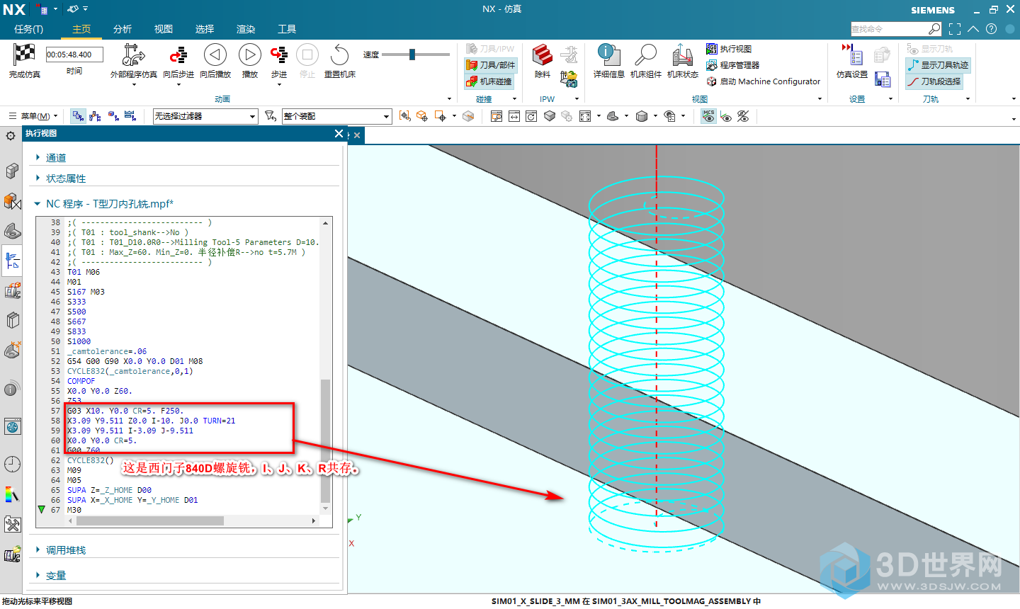Select 除料 material removal icon
Image resolution: width=1020 pixels, height=609 pixels.
coord(543,55)
